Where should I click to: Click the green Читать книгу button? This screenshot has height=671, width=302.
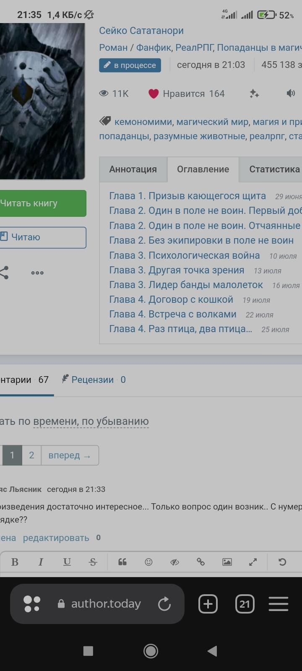tap(43, 203)
